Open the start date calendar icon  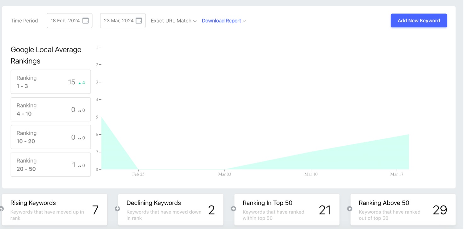[85, 20]
